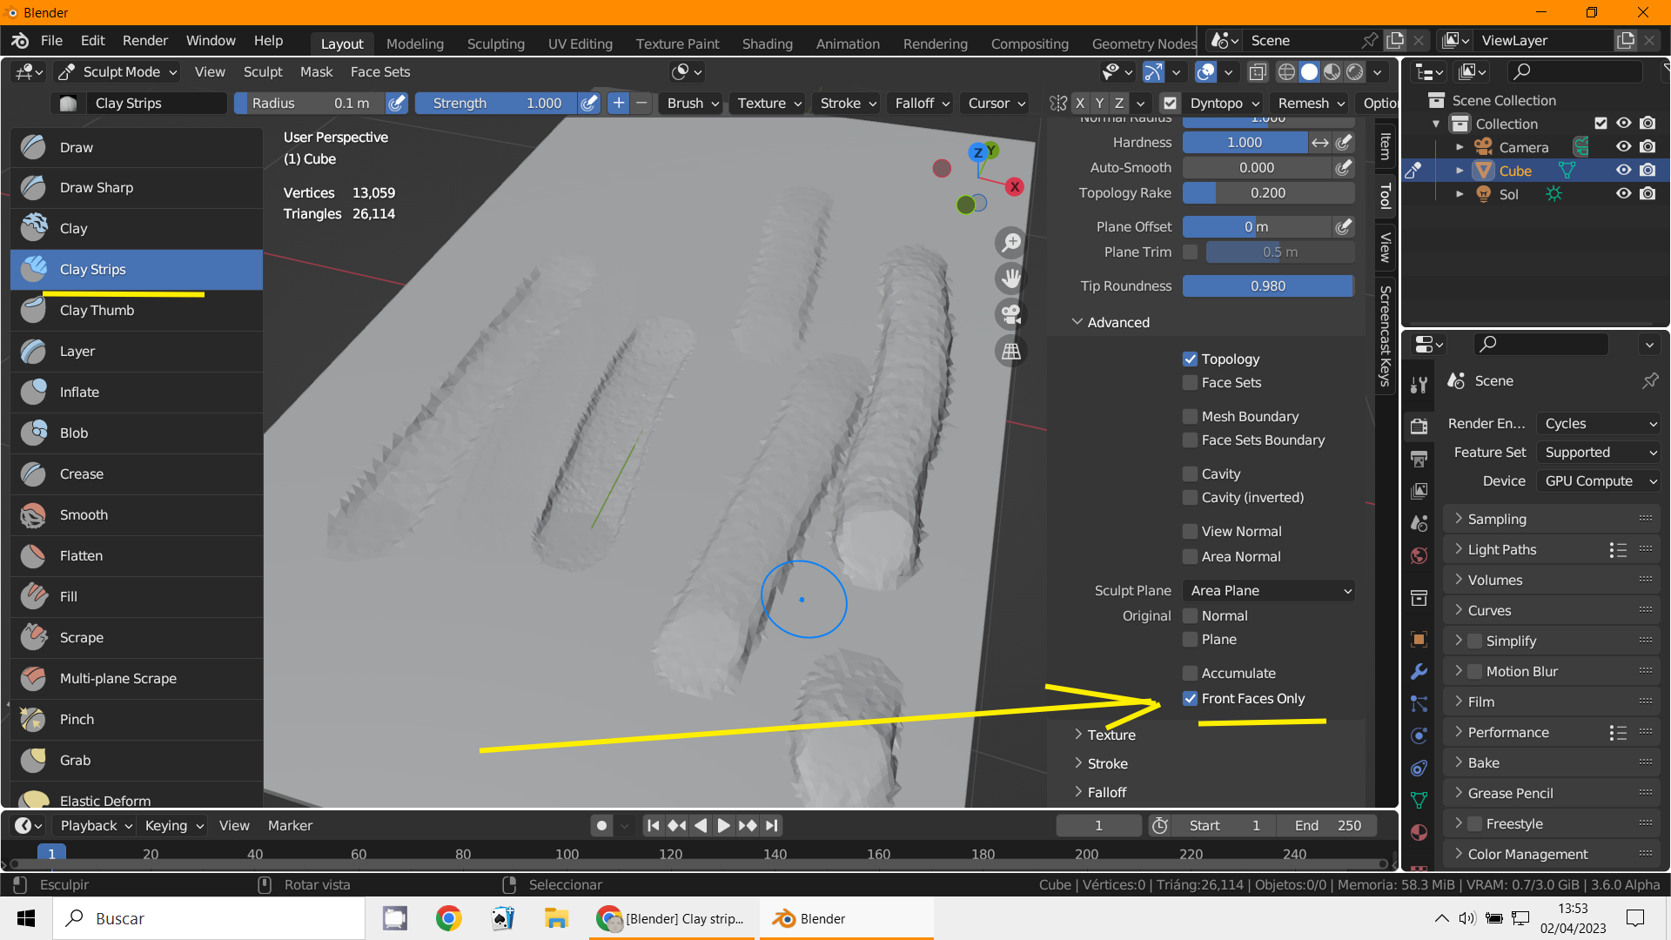This screenshot has height=940, width=1671.
Task: Switch to the Sculpting workspace tab
Action: tap(495, 44)
